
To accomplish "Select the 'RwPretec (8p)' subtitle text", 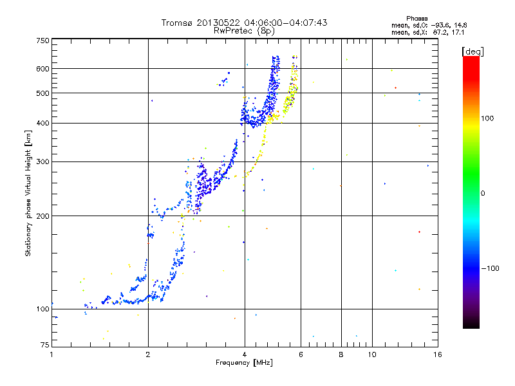I will [244, 31].
